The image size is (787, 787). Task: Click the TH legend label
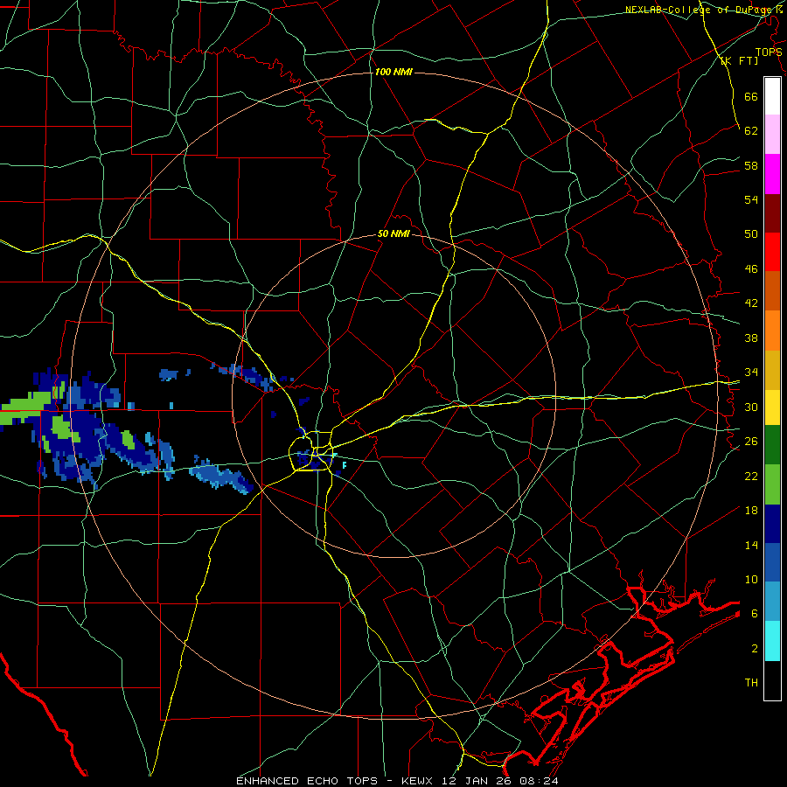click(751, 683)
